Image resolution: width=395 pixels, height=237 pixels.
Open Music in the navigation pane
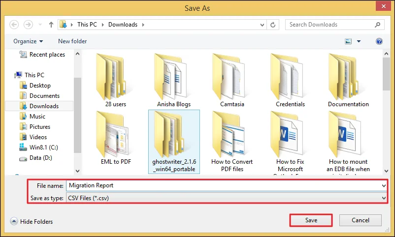coord(33,116)
